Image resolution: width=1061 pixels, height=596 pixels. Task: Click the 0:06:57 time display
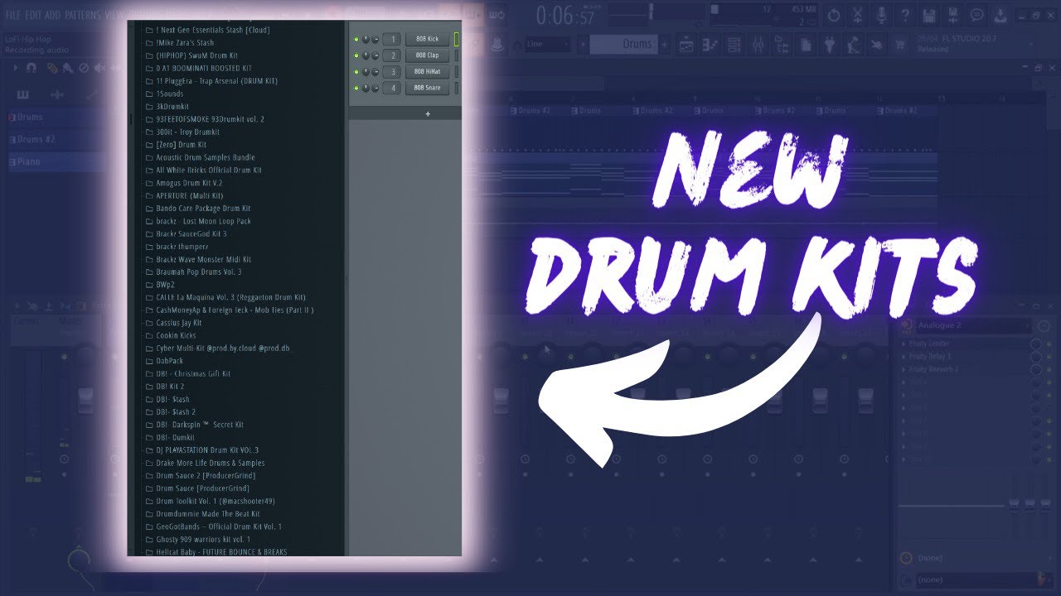pyautogui.click(x=565, y=16)
